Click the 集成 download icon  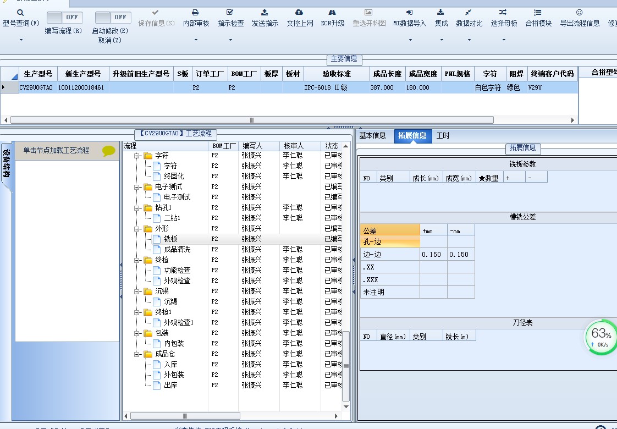point(440,13)
